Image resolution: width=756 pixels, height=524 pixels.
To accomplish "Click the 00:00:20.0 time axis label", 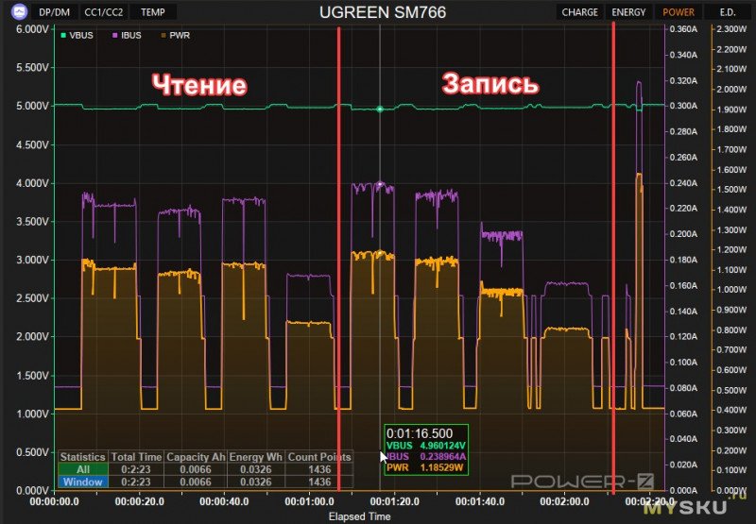I will 139,502.
